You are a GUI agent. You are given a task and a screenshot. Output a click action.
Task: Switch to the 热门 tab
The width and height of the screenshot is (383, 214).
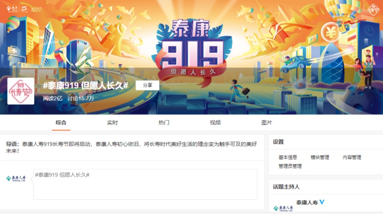(x=164, y=122)
